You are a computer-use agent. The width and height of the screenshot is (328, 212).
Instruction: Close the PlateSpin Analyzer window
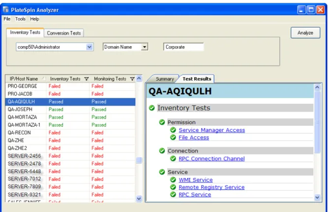321,10
